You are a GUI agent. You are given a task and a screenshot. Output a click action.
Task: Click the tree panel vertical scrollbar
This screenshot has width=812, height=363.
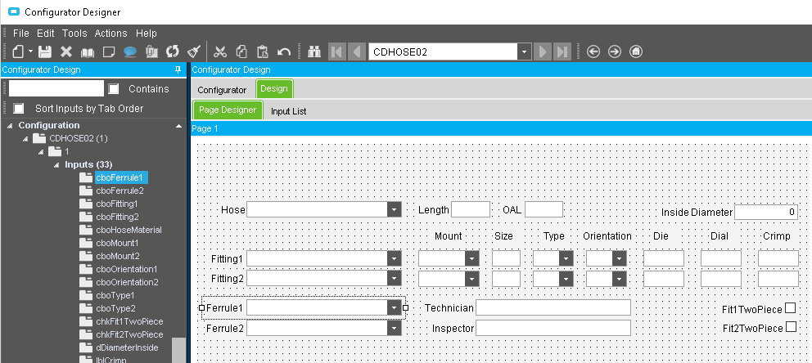(x=178, y=350)
